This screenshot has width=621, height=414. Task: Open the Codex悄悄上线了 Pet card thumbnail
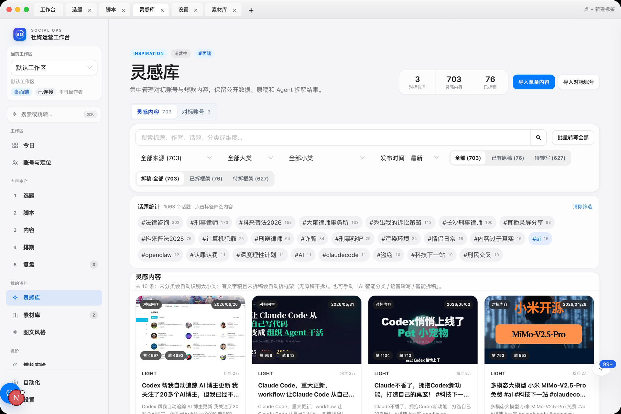pyautogui.click(x=423, y=330)
